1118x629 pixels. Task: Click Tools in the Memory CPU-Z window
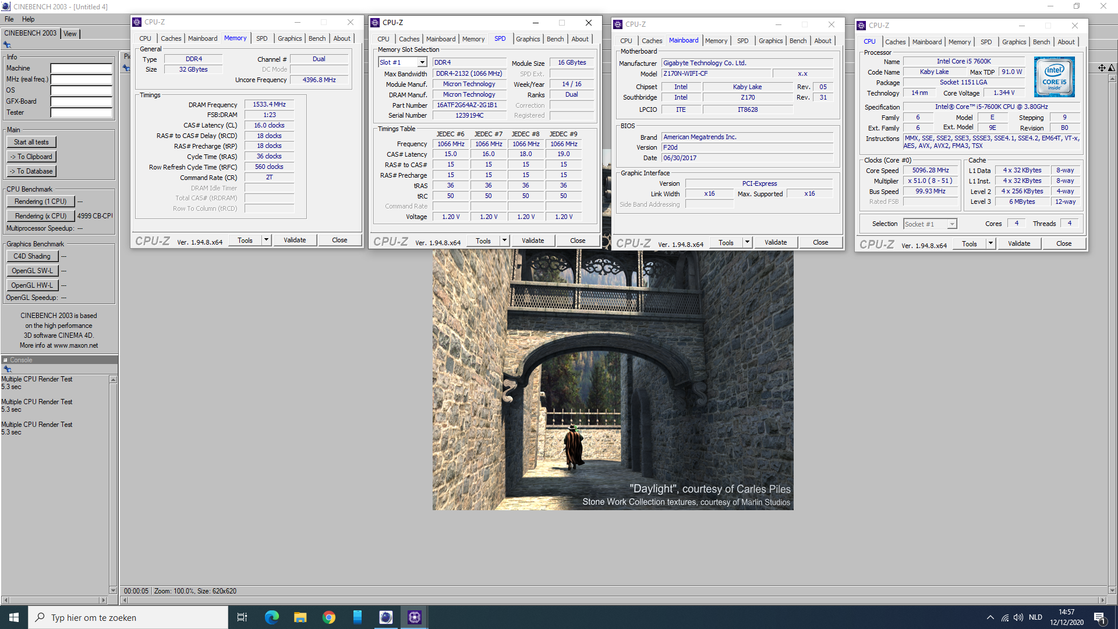click(x=245, y=240)
